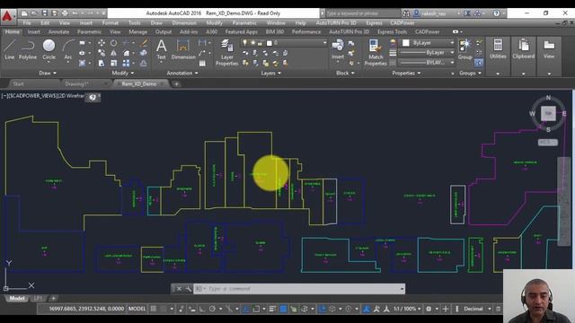Select the Polyline tool
The width and height of the screenshot is (575, 323).
coord(28,49)
